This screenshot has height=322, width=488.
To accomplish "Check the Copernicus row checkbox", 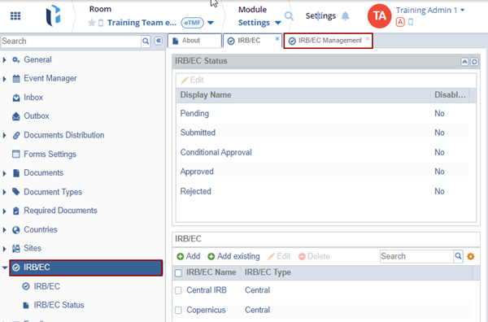I will point(178,310).
